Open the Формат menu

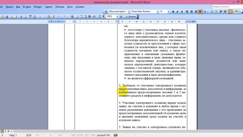point(38,7)
